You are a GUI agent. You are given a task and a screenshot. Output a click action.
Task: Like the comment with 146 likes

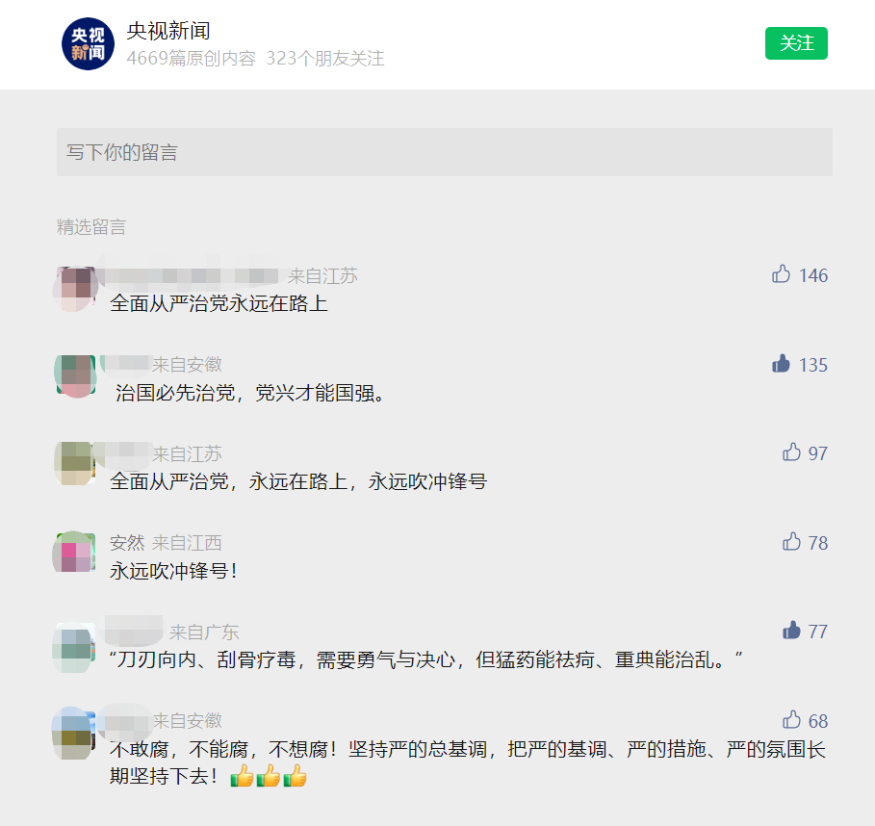click(781, 274)
